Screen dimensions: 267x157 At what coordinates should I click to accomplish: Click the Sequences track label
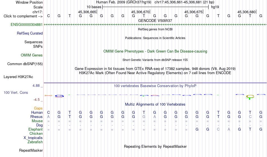tap(33, 42)
